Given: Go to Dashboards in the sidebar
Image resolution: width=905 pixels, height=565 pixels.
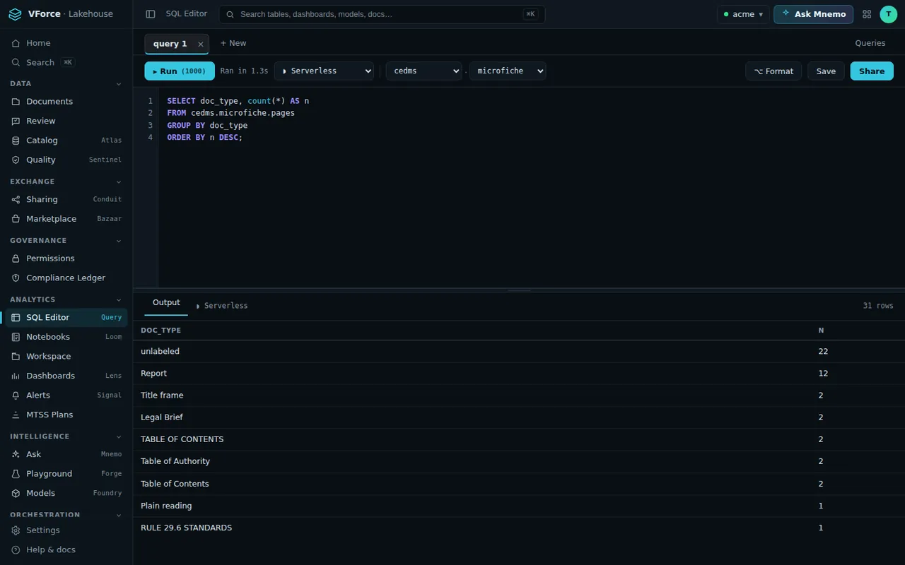Looking at the screenshot, I should click(x=66, y=376).
